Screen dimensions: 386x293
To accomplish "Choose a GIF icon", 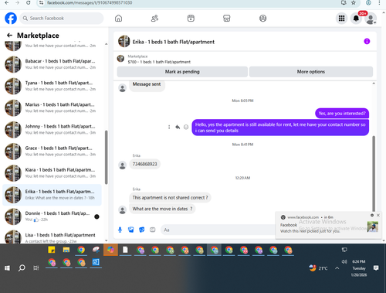I will (x=152, y=230).
